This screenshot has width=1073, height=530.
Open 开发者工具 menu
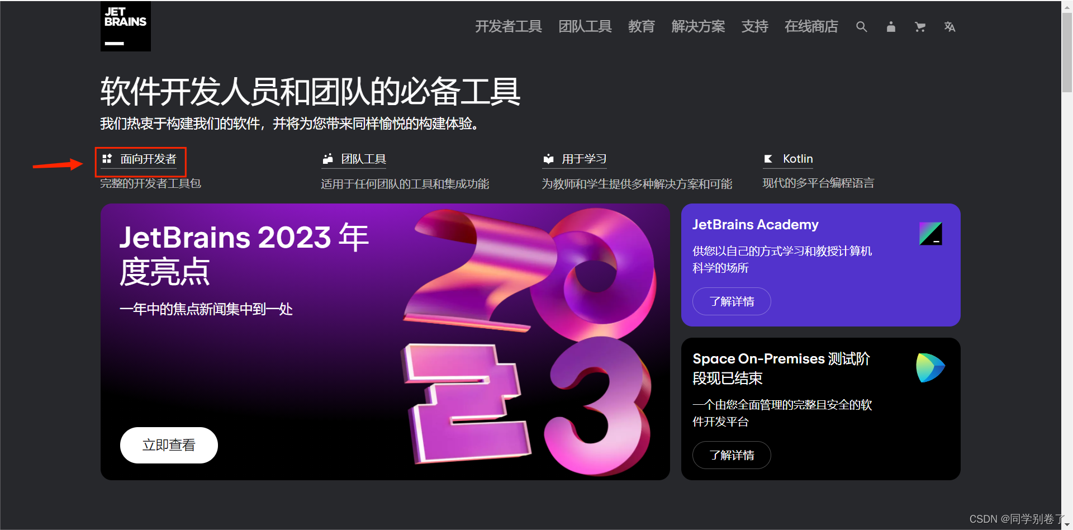pyautogui.click(x=509, y=27)
